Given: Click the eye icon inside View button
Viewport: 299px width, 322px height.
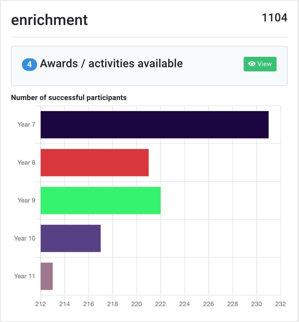Looking at the screenshot, I should (252, 64).
